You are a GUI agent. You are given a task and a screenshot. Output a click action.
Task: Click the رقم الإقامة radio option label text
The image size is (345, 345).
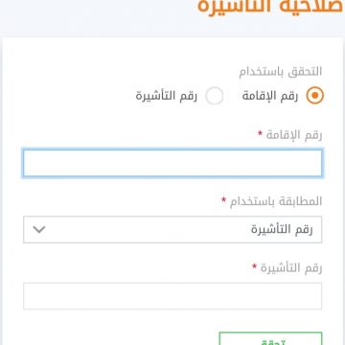[269, 96]
